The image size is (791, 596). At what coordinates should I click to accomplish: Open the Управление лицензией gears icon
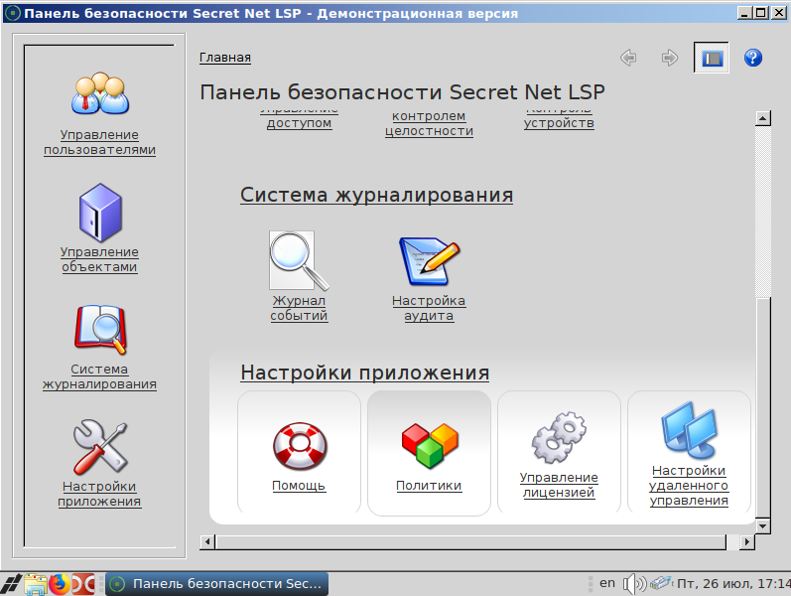[x=559, y=437]
